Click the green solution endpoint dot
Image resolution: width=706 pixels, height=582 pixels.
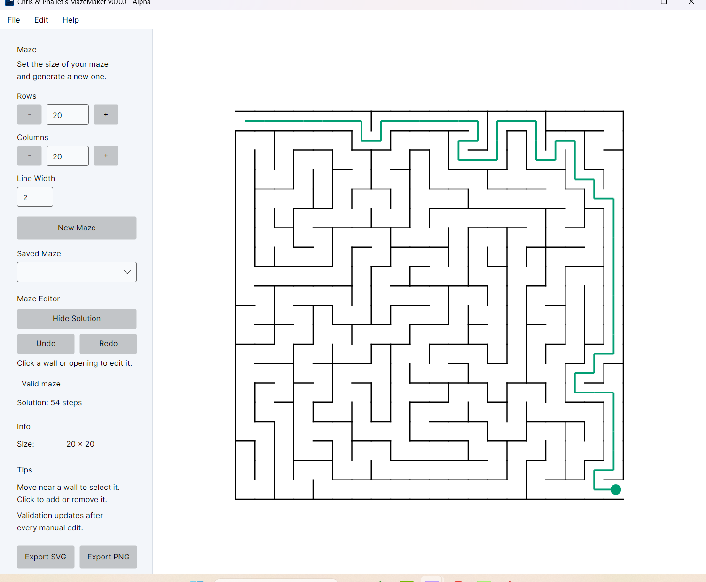616,489
